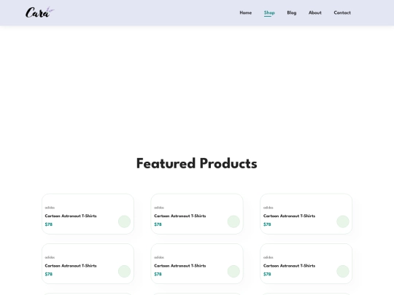Open second-row middle Cartoon Astronaut T-Shirts title
394x295 pixels.
(x=180, y=266)
